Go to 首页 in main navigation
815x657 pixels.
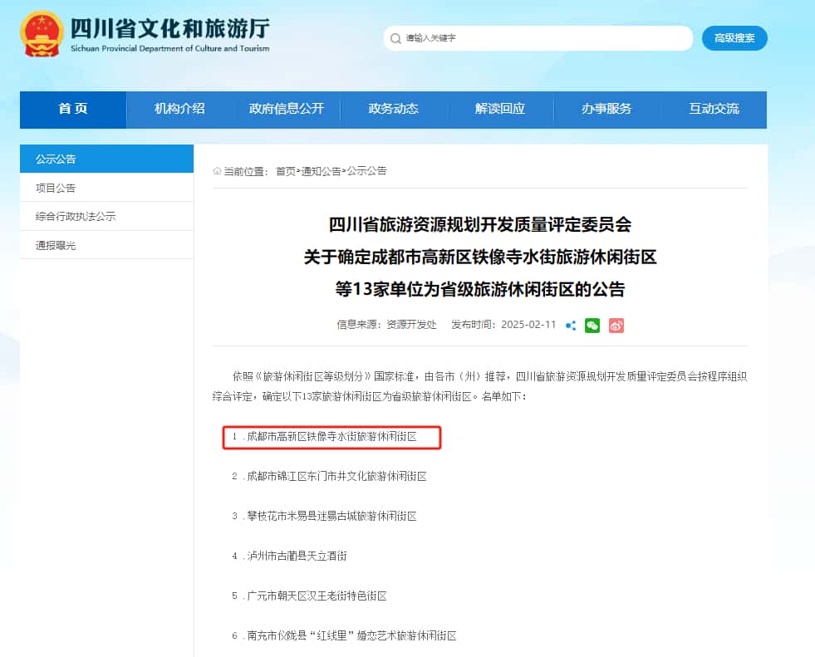point(73,109)
